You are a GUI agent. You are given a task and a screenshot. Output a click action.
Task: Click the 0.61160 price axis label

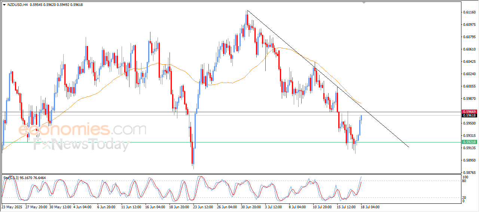[469, 12]
